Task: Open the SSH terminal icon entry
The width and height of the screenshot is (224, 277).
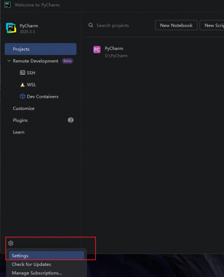Action: (23, 72)
